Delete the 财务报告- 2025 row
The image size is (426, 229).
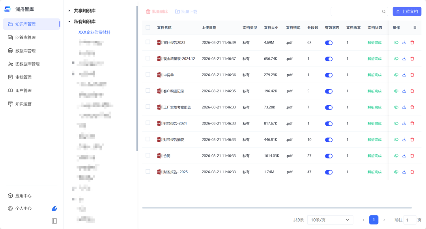[412, 172]
